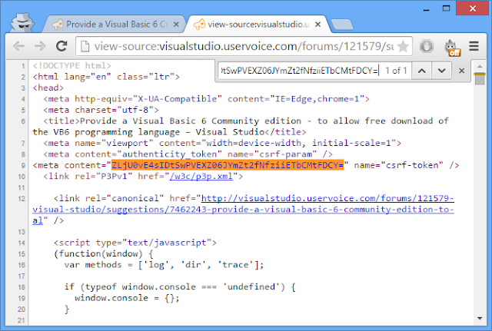Reload the view-source page
The height and width of the screenshot is (331, 492).
point(61,46)
